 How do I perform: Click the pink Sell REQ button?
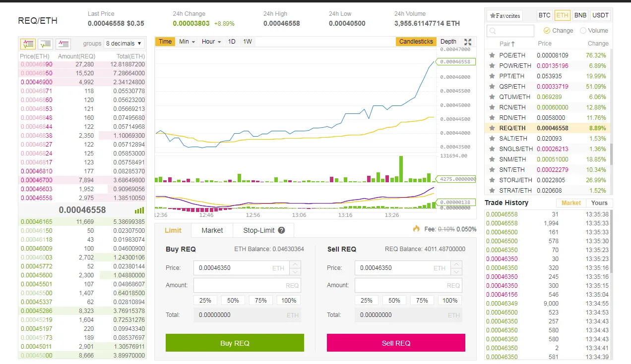396,343
